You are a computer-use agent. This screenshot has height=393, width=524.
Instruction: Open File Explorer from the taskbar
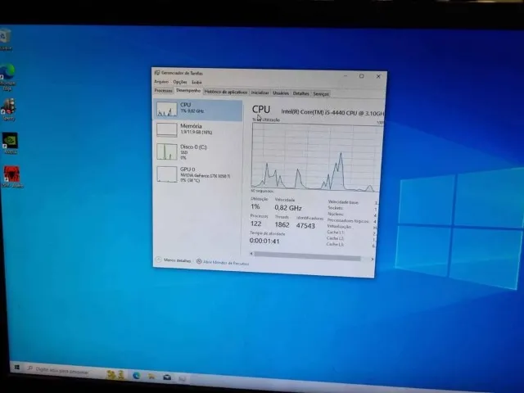[x=151, y=377]
